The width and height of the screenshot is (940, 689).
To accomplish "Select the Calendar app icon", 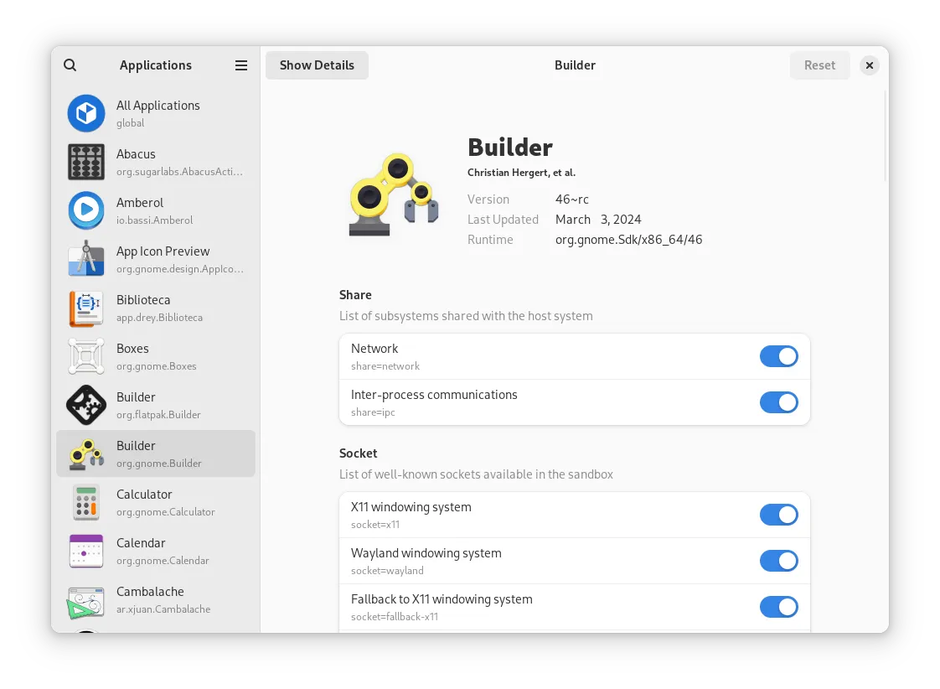I will [86, 551].
